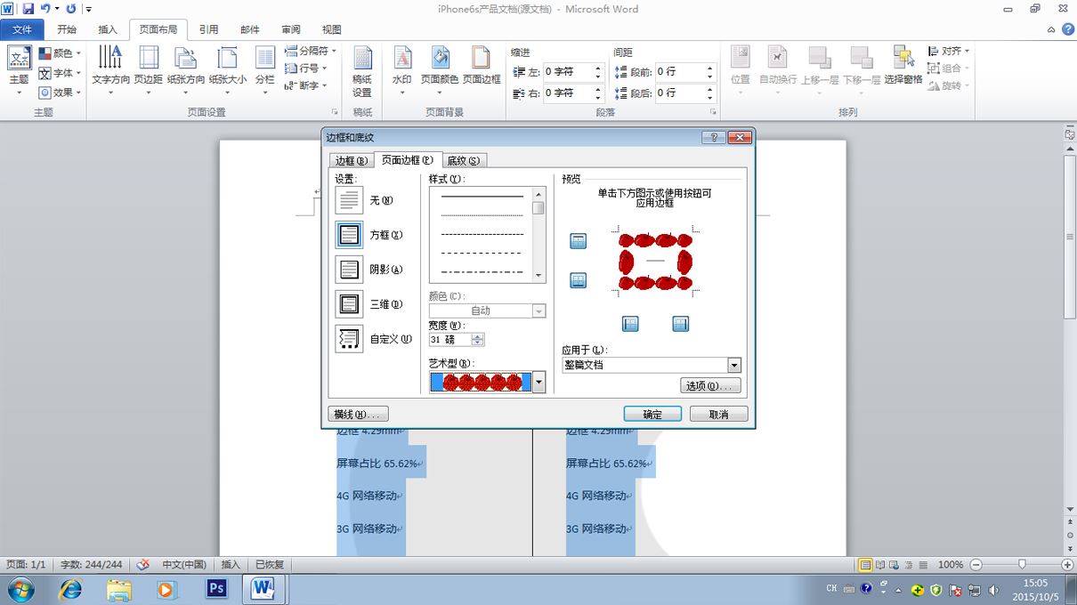Click the 水印 watermark icon
1077x605 pixels.
(402, 58)
